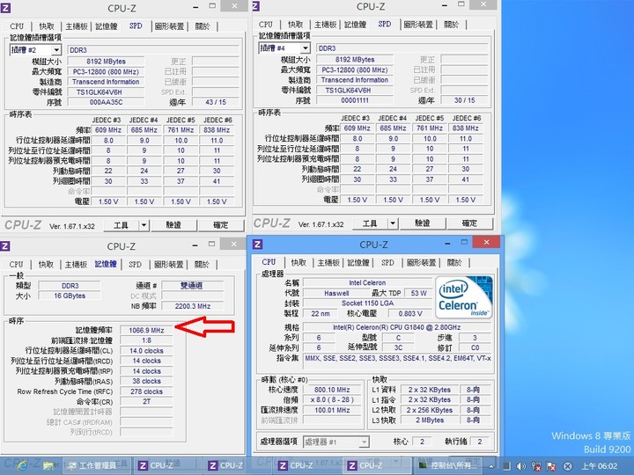Viewport: 634px width, 475px height.
Task: Open 快取 tab in slot #2 window
Action: (47, 26)
